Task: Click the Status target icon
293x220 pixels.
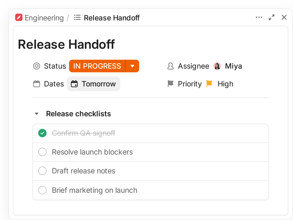Action: pyautogui.click(x=37, y=66)
